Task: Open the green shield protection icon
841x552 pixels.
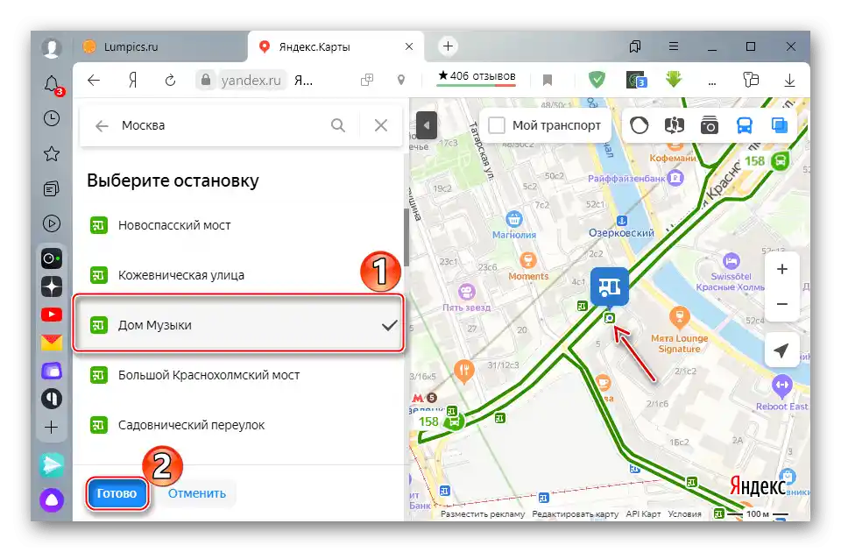Action: pyautogui.click(x=597, y=80)
